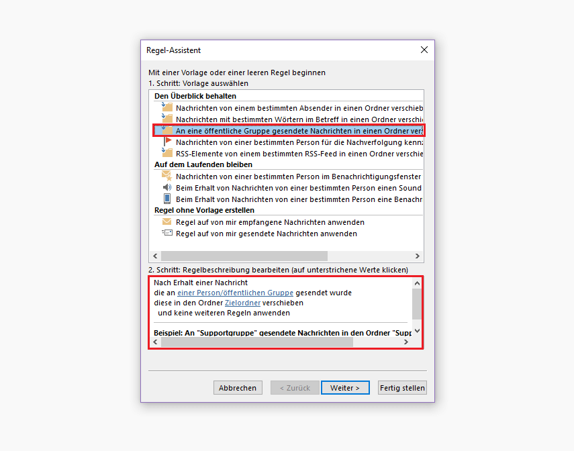The image size is (574, 451).
Task: Click envelope star icon for notification window rule
Action: click(167, 176)
